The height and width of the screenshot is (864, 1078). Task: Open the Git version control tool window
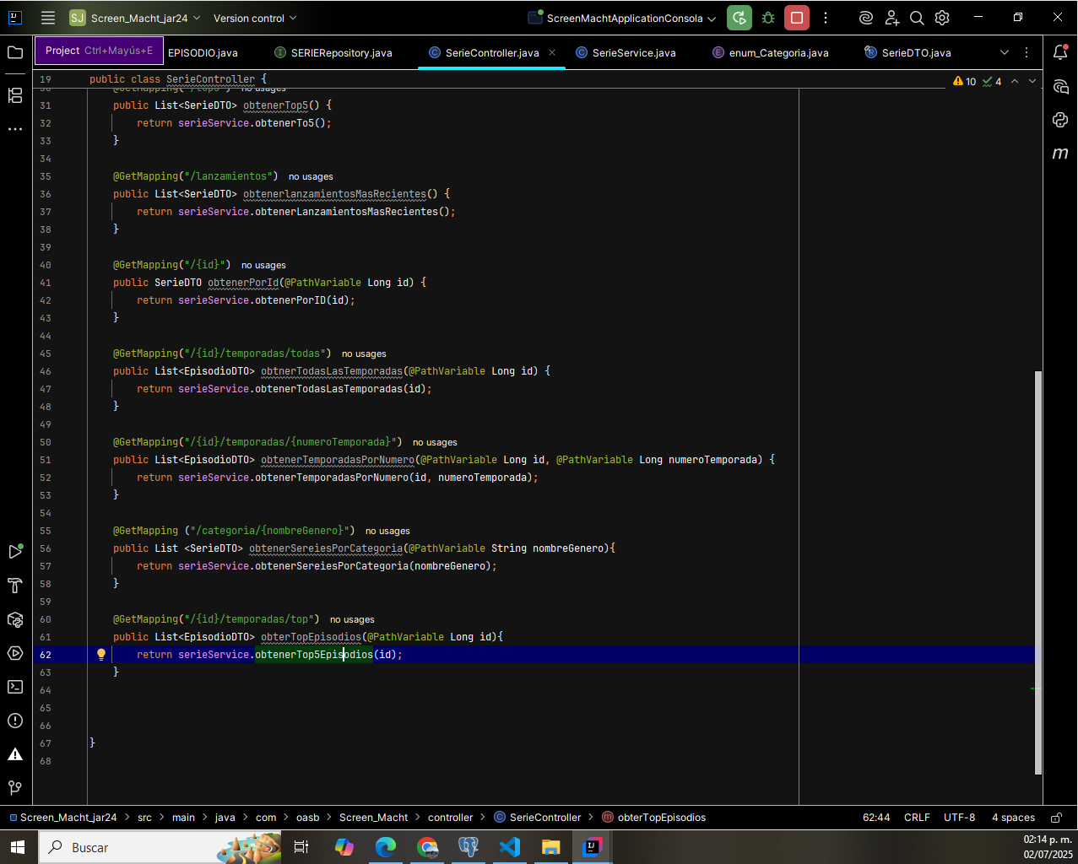coord(15,788)
